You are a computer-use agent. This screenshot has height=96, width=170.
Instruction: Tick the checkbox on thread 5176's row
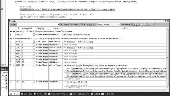click(x=34, y=60)
